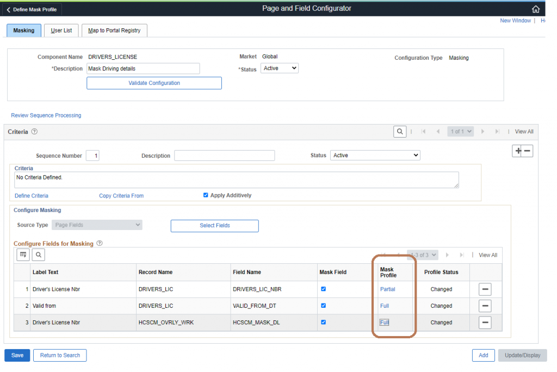Image resolution: width=557 pixels, height=372 pixels.
Task: Open Partial mask profile link
Action: [x=387, y=289]
